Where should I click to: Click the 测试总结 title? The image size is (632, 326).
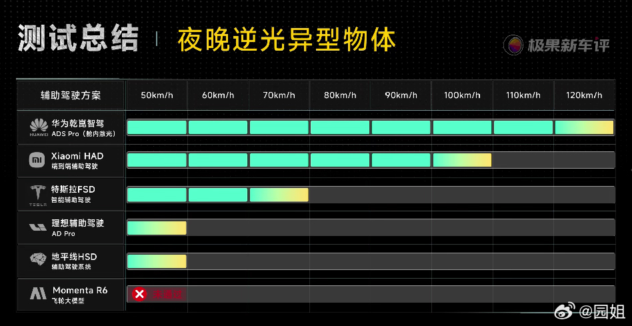pyautogui.click(x=78, y=39)
